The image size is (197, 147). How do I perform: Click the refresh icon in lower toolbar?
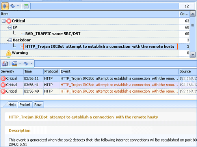click(26, 63)
